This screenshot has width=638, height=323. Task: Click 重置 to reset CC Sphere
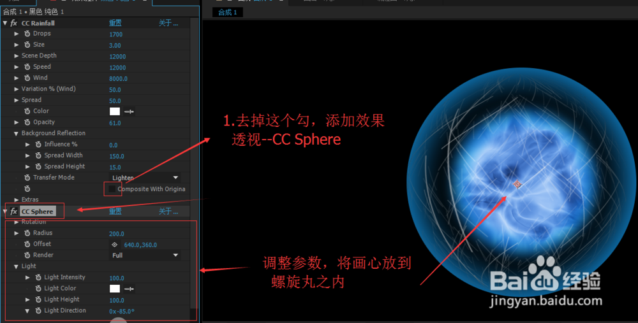(x=115, y=212)
